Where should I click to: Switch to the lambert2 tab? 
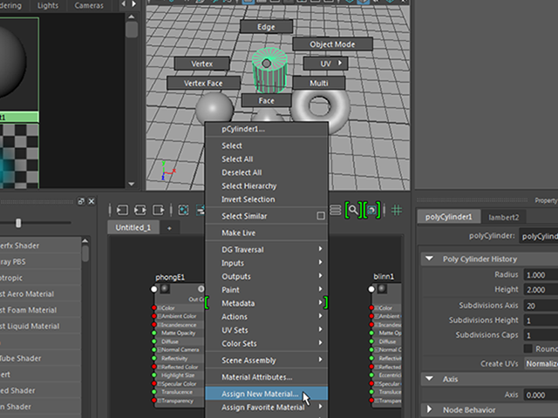pos(504,217)
